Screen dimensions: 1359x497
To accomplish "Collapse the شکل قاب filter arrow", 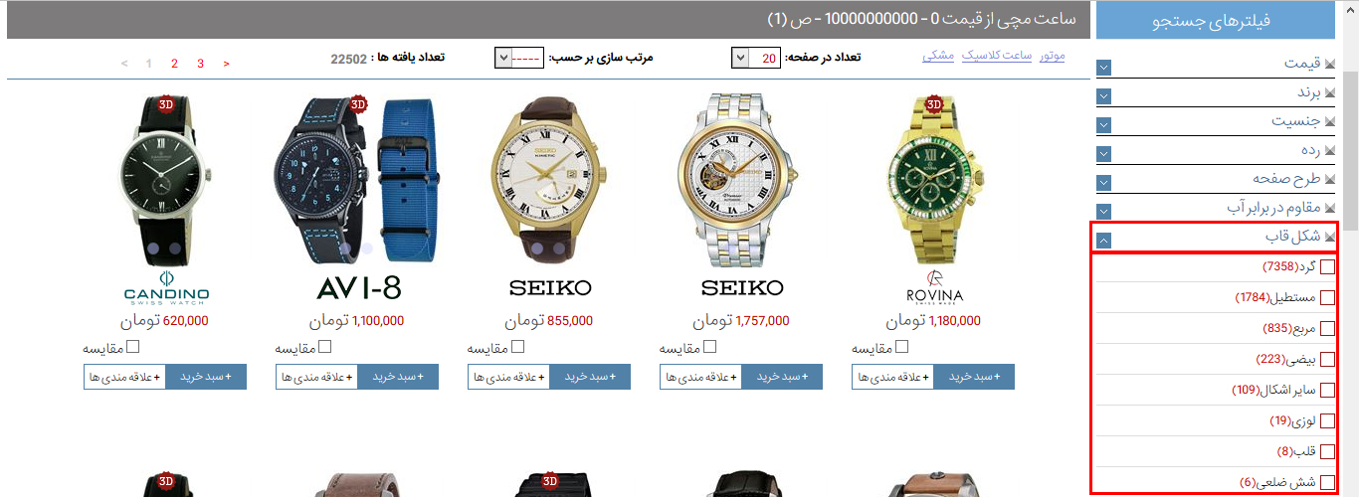I will pos(1104,239).
